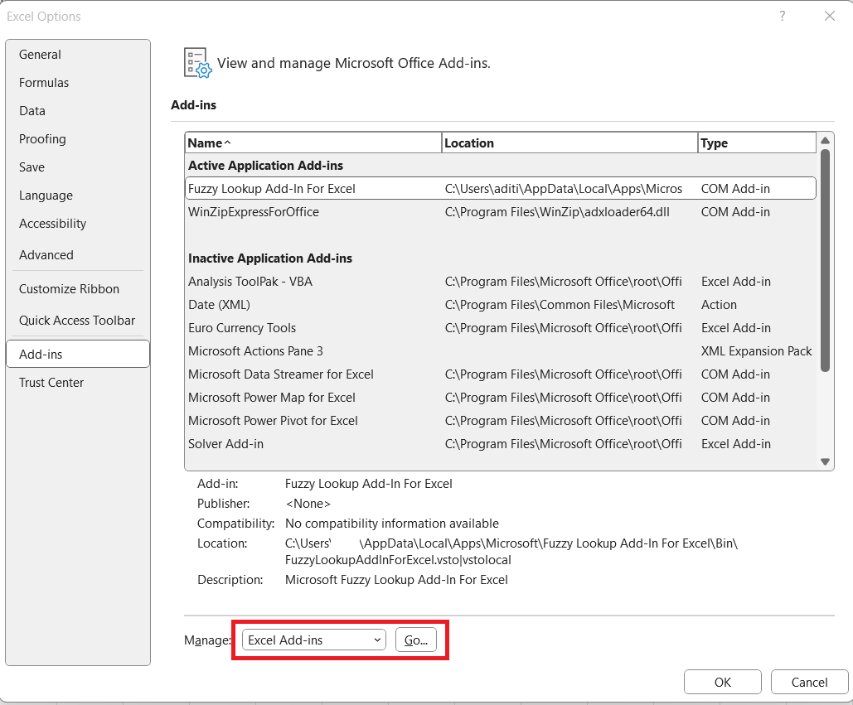853x705 pixels.
Task: Open the Advanced options category
Action: coord(78,255)
